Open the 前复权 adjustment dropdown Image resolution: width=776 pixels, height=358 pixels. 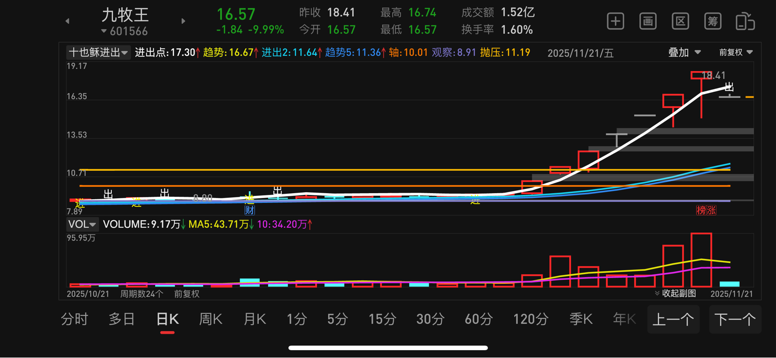click(x=736, y=53)
